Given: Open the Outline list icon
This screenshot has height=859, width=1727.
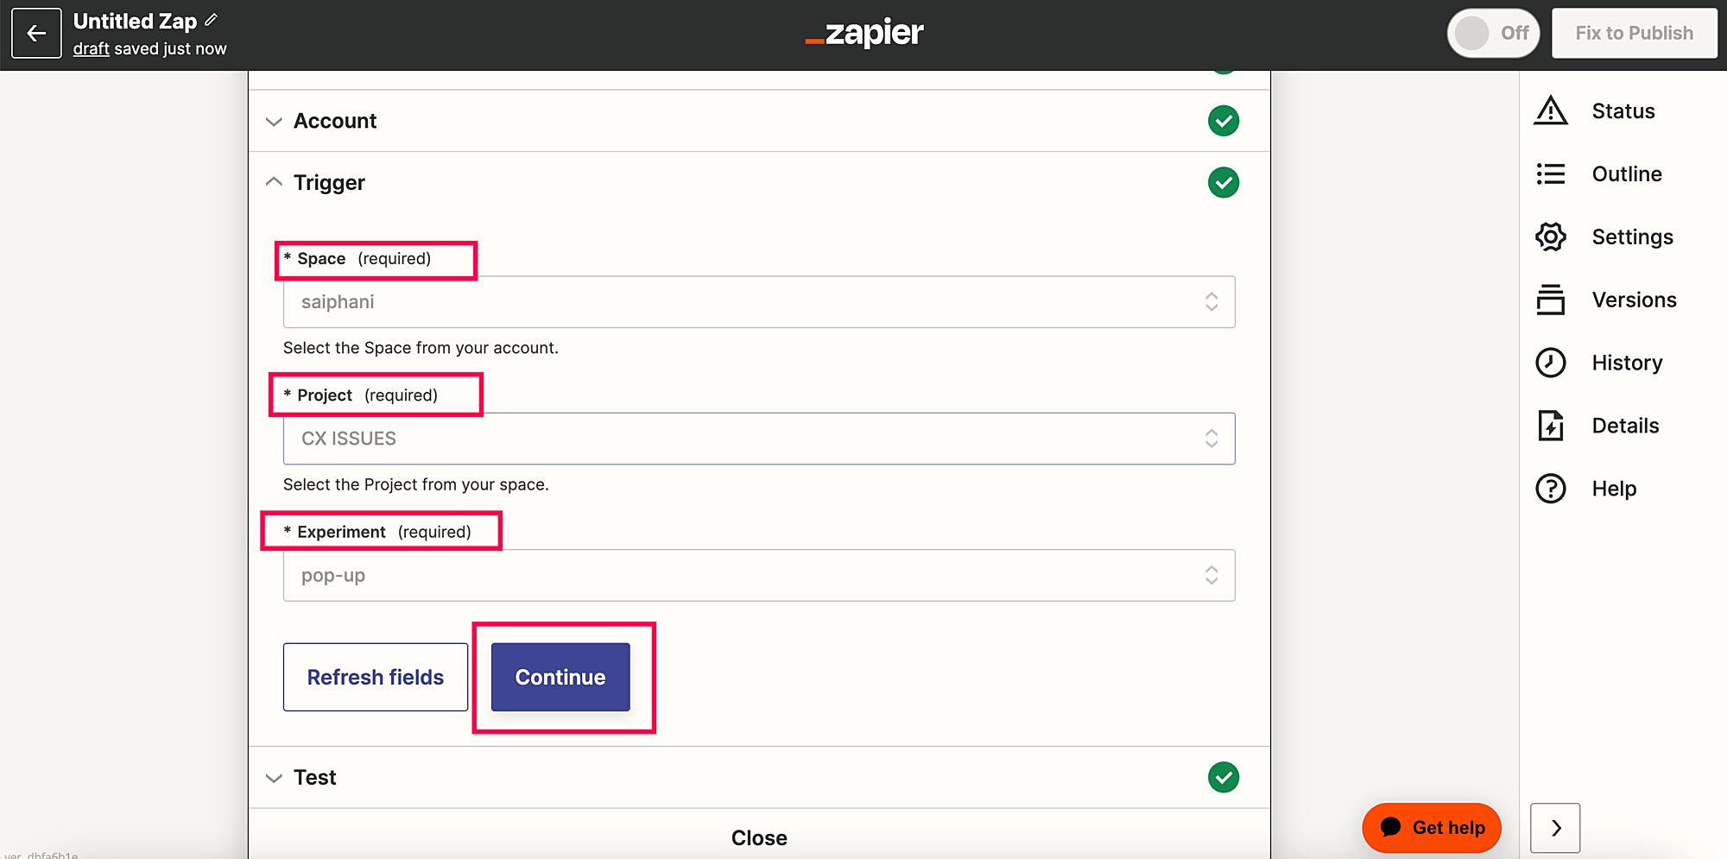Looking at the screenshot, I should (1551, 174).
